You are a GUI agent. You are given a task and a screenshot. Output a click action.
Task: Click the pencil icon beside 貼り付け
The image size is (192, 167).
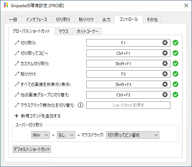pyautogui.click(x=17, y=74)
